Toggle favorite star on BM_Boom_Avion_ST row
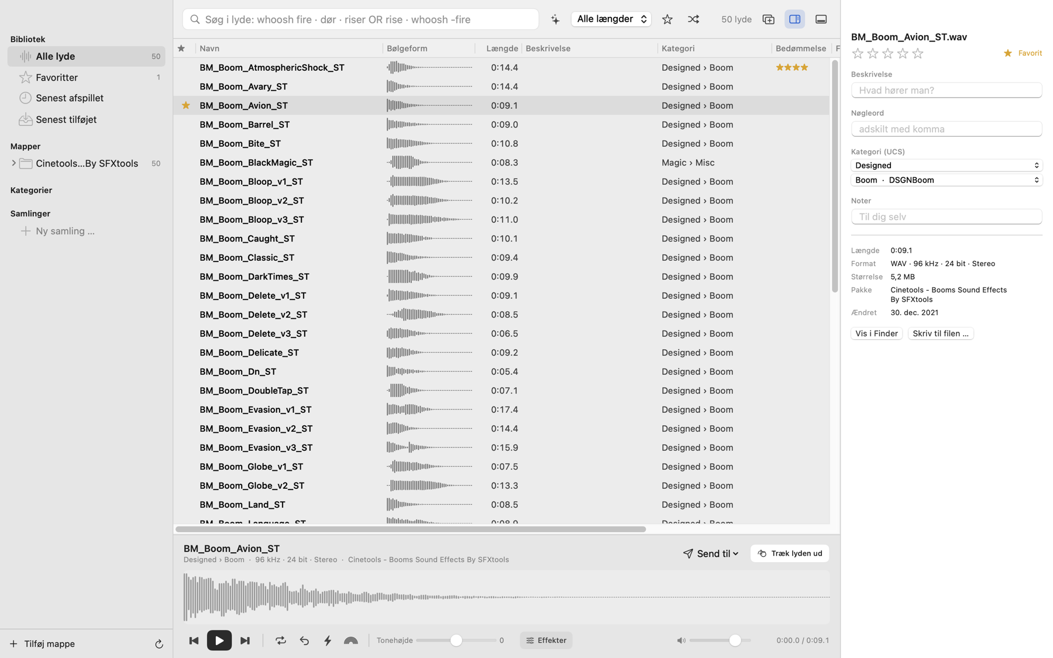Image resolution: width=1053 pixels, height=658 pixels. (186, 105)
